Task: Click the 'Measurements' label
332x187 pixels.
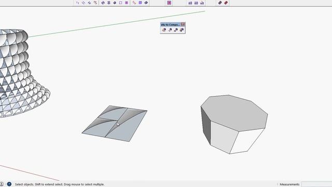Action: (x=289, y=184)
